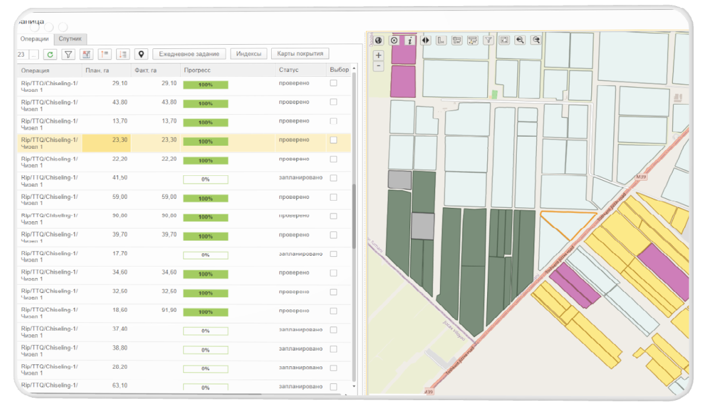Open the filter funnel in operations toolbar

tap(68, 54)
